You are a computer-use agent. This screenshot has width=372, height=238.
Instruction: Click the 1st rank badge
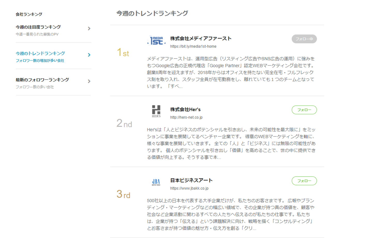[123, 53]
